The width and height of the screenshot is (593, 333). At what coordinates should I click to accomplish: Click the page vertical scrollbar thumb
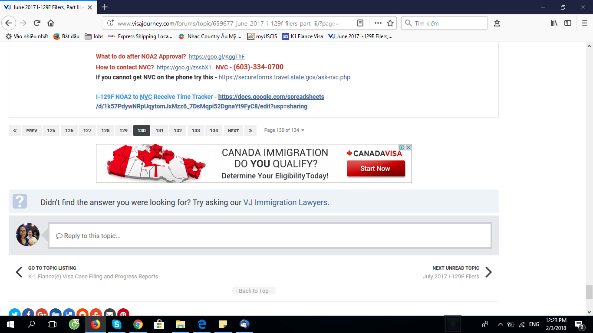click(589, 292)
